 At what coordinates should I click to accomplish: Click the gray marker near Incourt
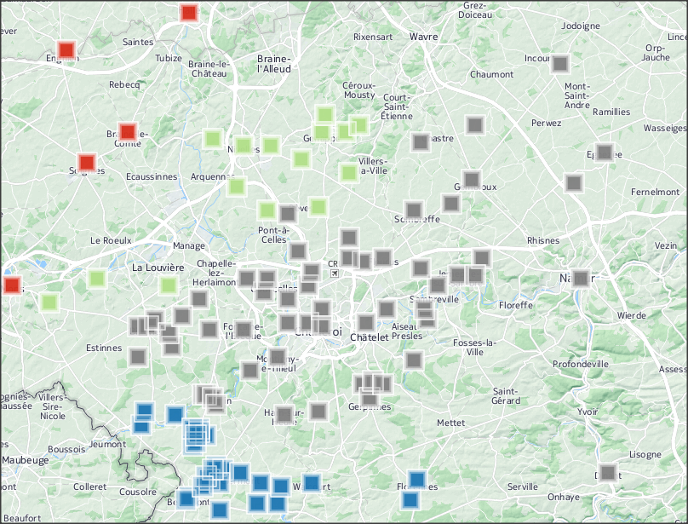coord(559,63)
